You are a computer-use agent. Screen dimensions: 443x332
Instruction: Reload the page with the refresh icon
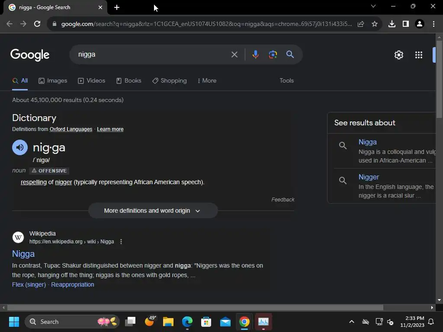click(x=37, y=24)
